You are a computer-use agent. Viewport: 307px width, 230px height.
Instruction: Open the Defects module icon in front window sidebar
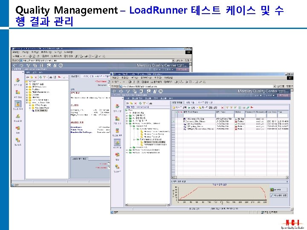[117, 155]
